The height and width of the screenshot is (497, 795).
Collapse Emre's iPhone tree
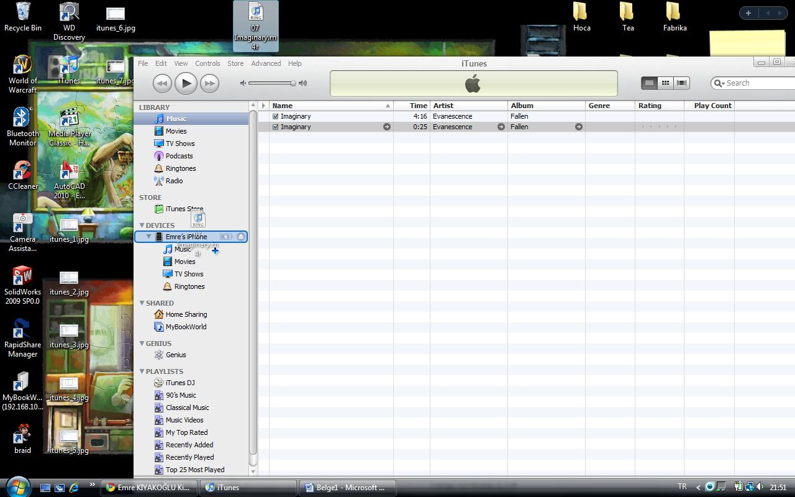[148, 237]
